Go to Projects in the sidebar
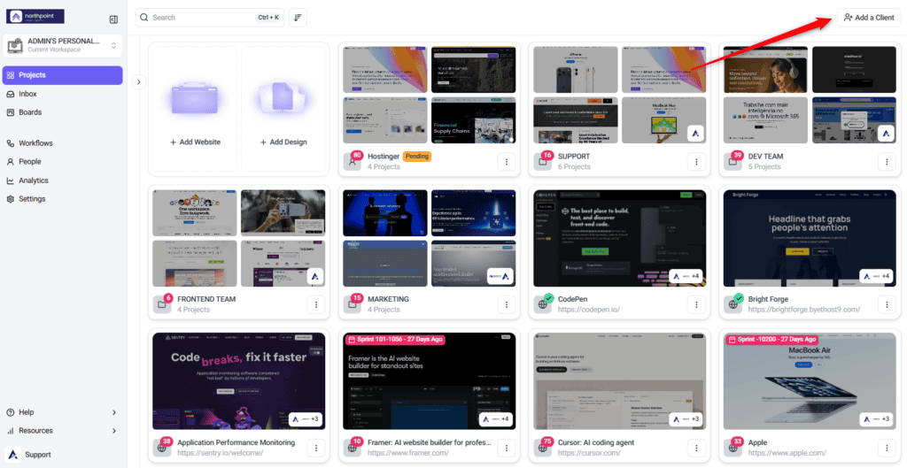Viewport: 907px width, 468px height. [63, 75]
